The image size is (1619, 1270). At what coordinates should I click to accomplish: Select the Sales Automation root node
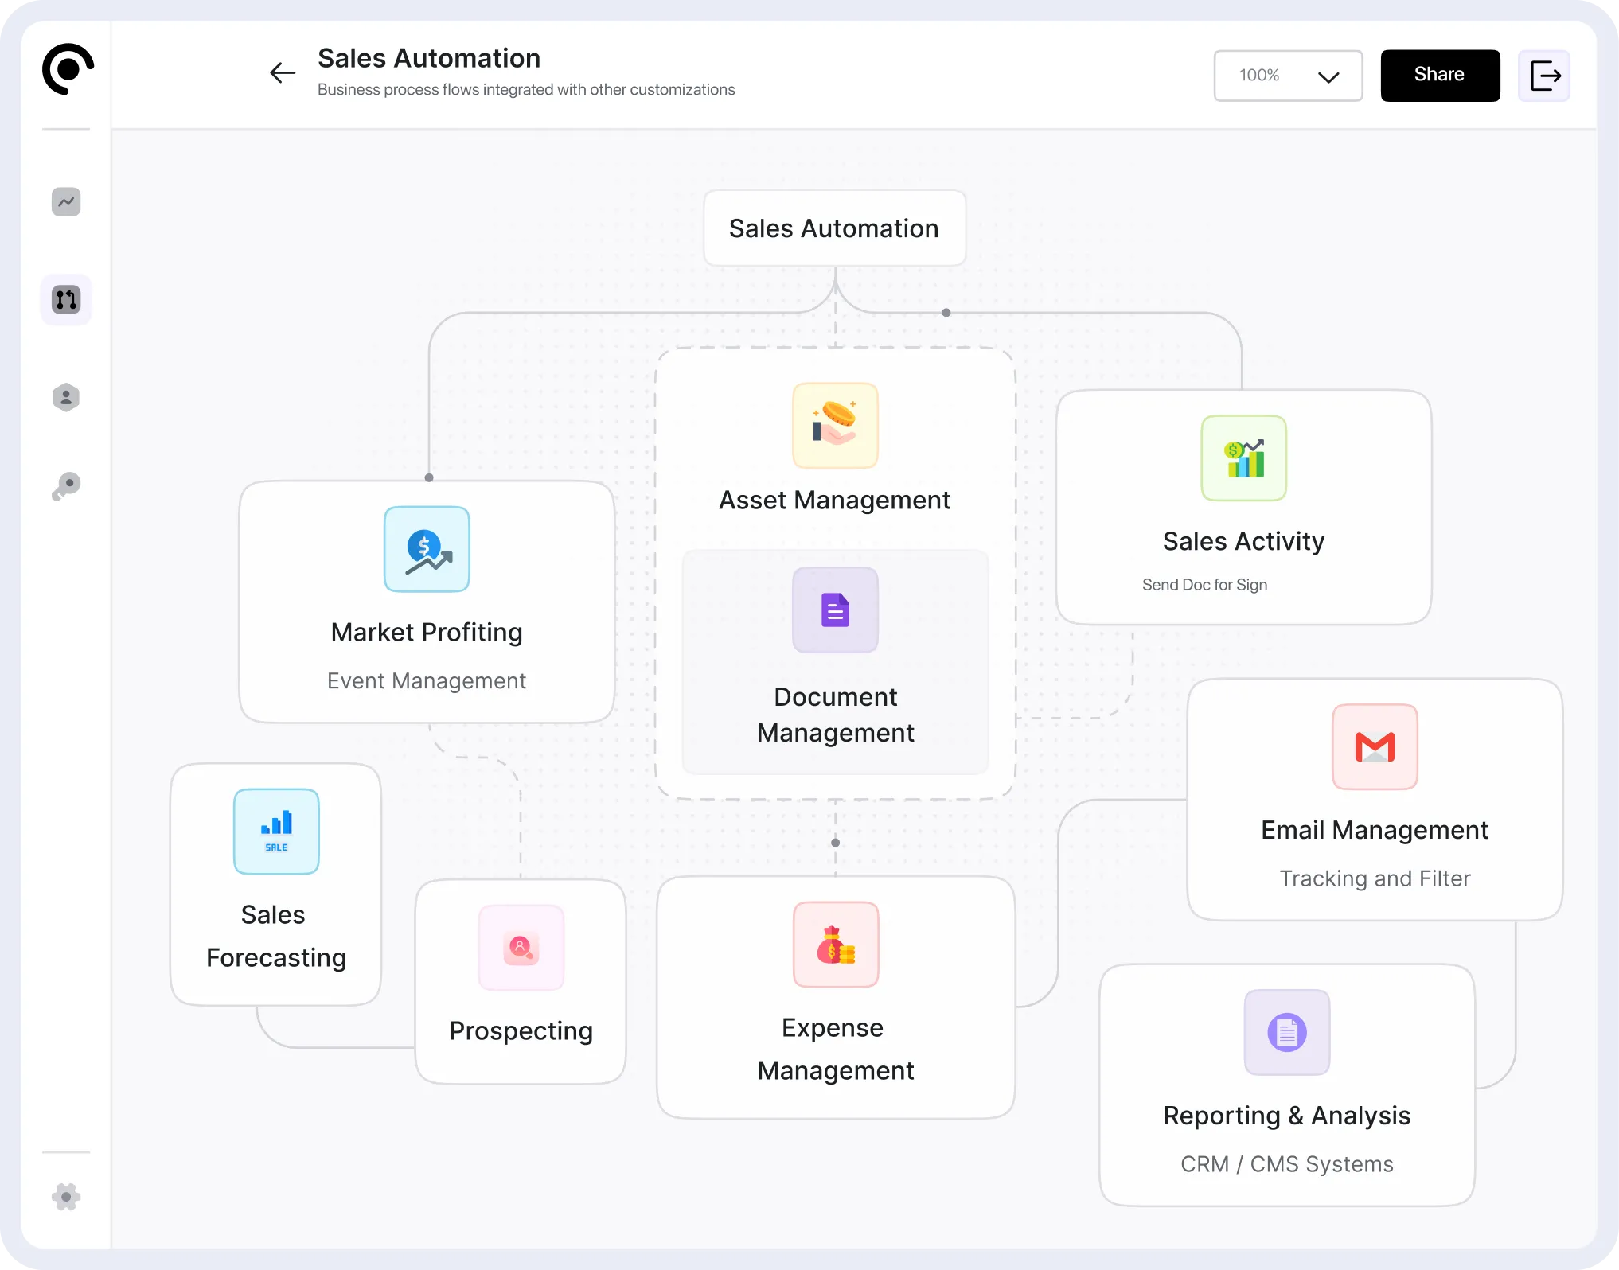(834, 228)
